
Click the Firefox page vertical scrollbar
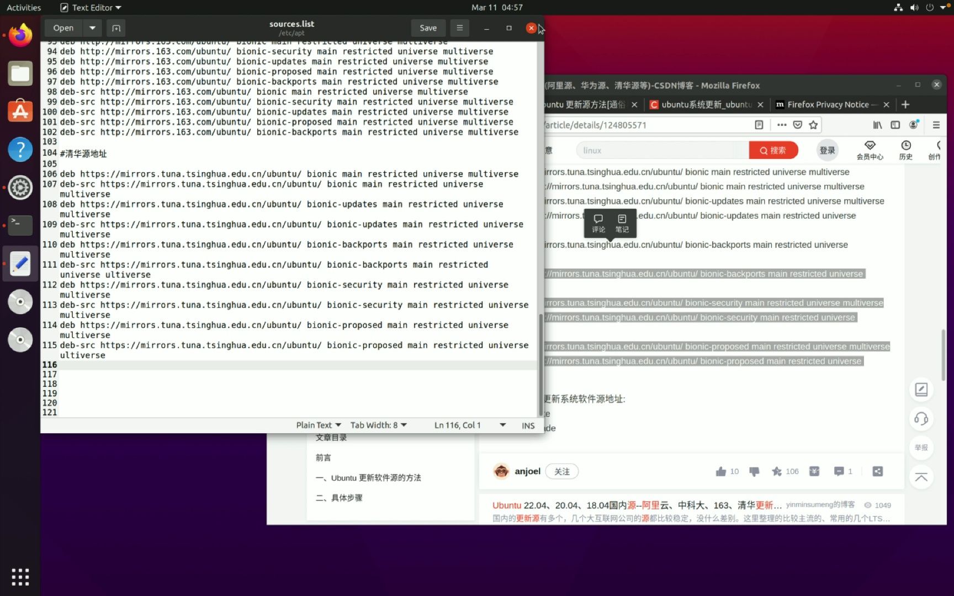coord(944,354)
